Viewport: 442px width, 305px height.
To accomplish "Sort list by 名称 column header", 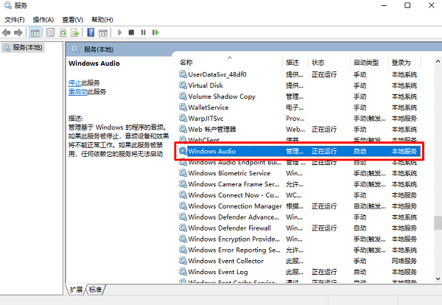I will point(186,63).
